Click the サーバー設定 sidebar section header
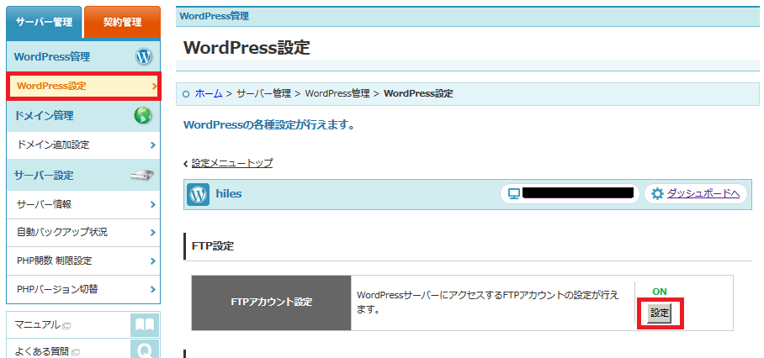764x358 pixels. 83,175
